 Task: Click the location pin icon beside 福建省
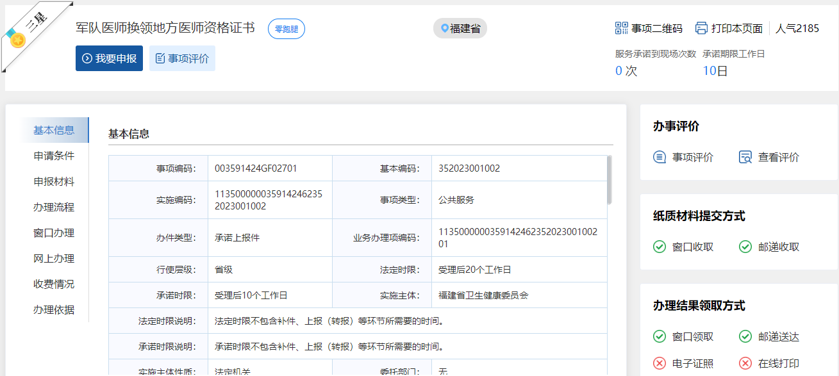(x=444, y=28)
